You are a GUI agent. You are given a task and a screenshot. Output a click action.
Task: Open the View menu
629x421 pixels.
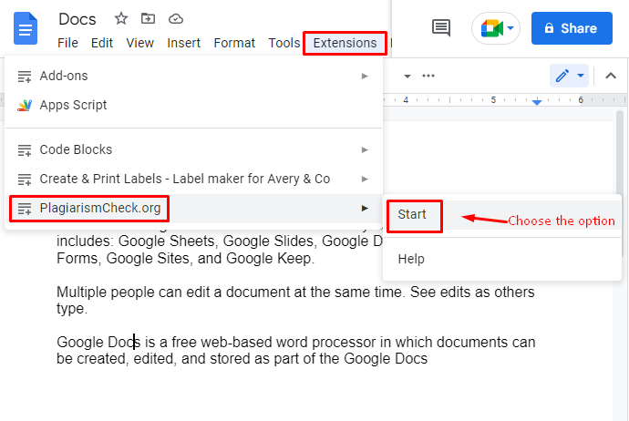140,43
